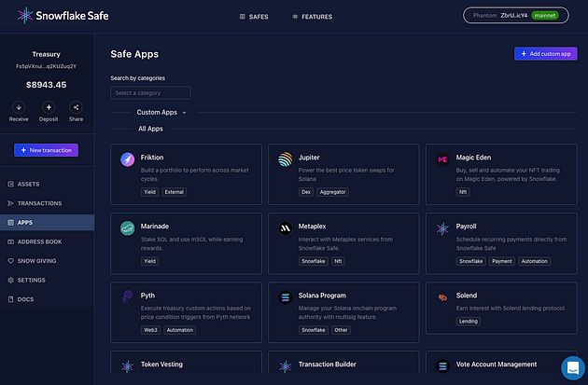Click the Snowflake tag on Payroll
Screen dimensions: 588x385
point(471,261)
